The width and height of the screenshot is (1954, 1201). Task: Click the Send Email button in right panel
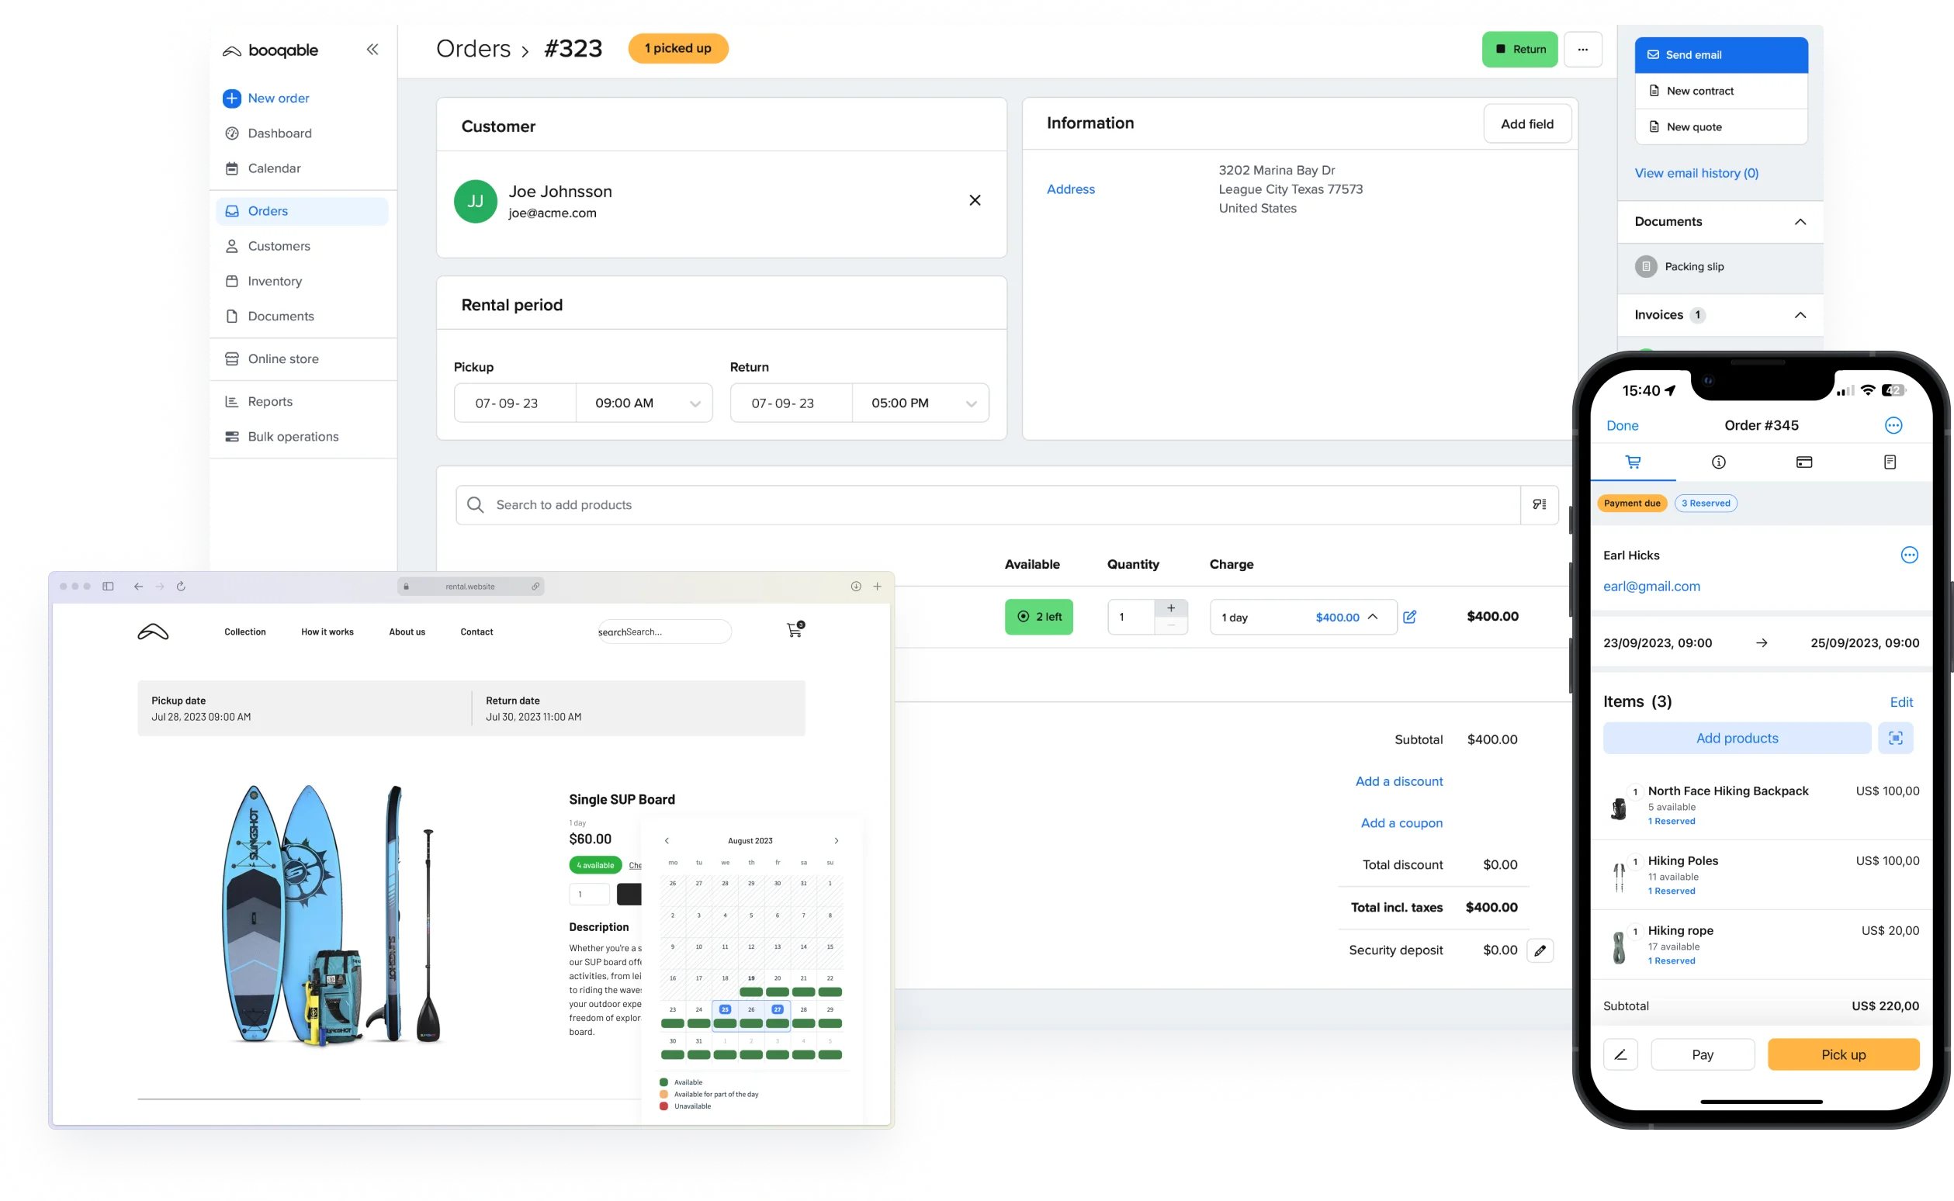[1721, 53]
